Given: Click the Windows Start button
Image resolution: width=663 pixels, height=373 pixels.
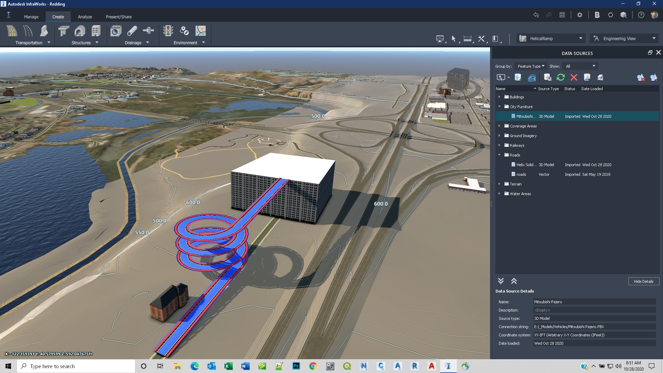Looking at the screenshot, I should pos(8,366).
